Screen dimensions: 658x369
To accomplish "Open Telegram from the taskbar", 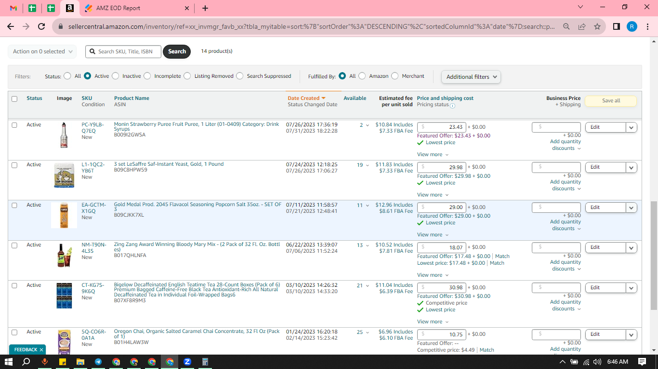I will (x=98, y=362).
